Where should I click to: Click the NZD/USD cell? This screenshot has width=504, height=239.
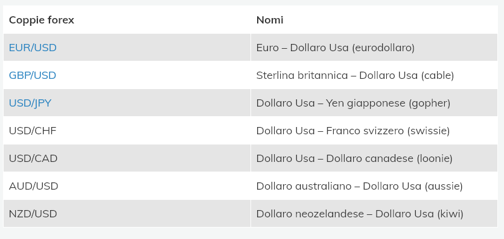point(127,214)
